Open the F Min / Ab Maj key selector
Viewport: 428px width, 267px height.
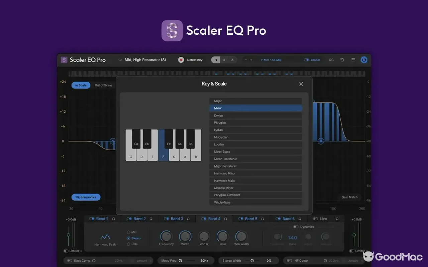click(x=271, y=60)
